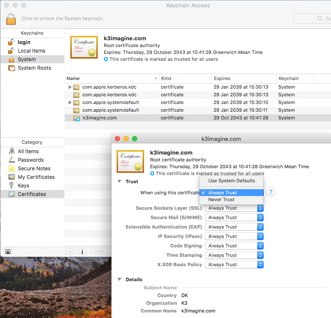Open Extensible Authentication (EAP) trust dropdown
Image resolution: width=331 pixels, height=318 pixels.
(234, 227)
